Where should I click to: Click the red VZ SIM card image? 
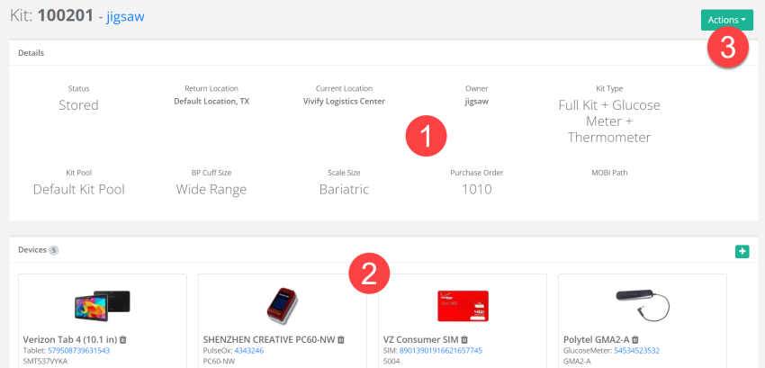click(462, 307)
